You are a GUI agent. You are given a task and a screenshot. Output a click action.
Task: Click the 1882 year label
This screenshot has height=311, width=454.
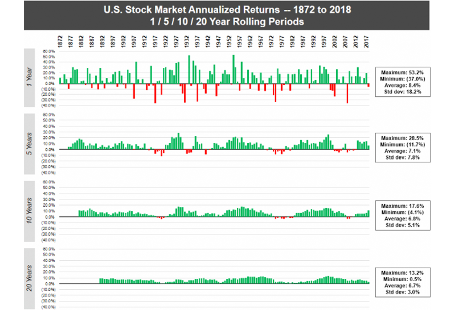(81, 41)
